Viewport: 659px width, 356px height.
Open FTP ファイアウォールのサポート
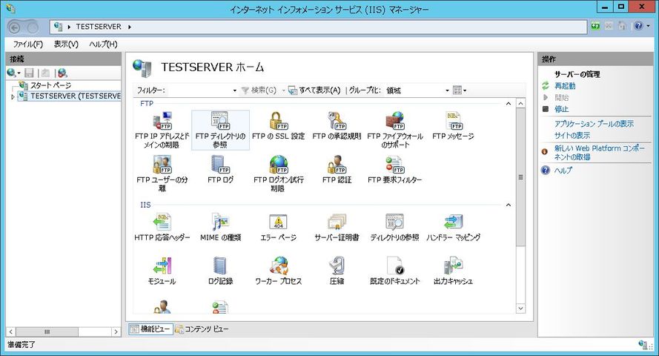click(x=395, y=130)
